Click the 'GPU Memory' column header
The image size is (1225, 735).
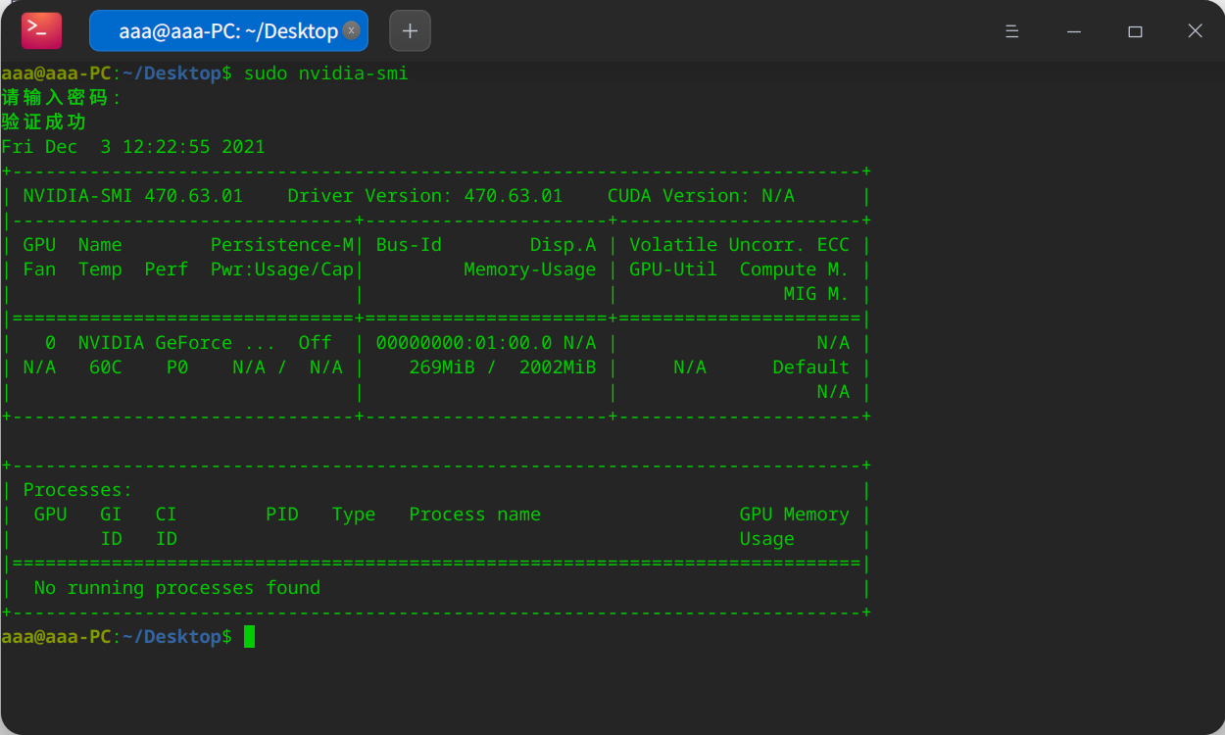[795, 514]
